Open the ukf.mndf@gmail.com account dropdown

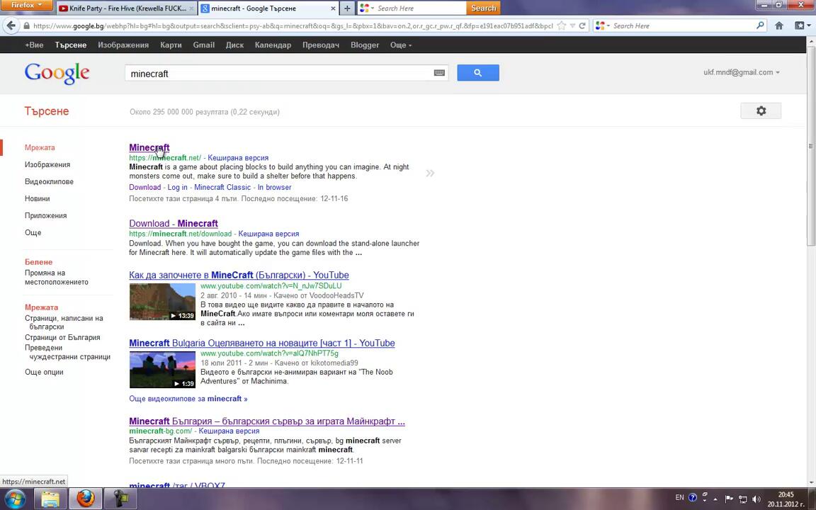[741, 72]
